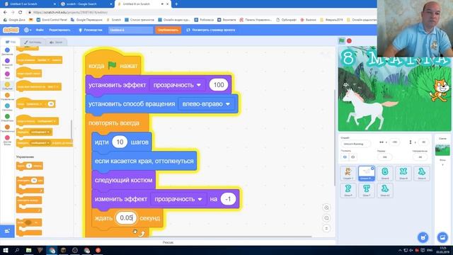The width and height of the screenshot is (453, 255).
Task: Open the Файл menu
Action: point(40,30)
